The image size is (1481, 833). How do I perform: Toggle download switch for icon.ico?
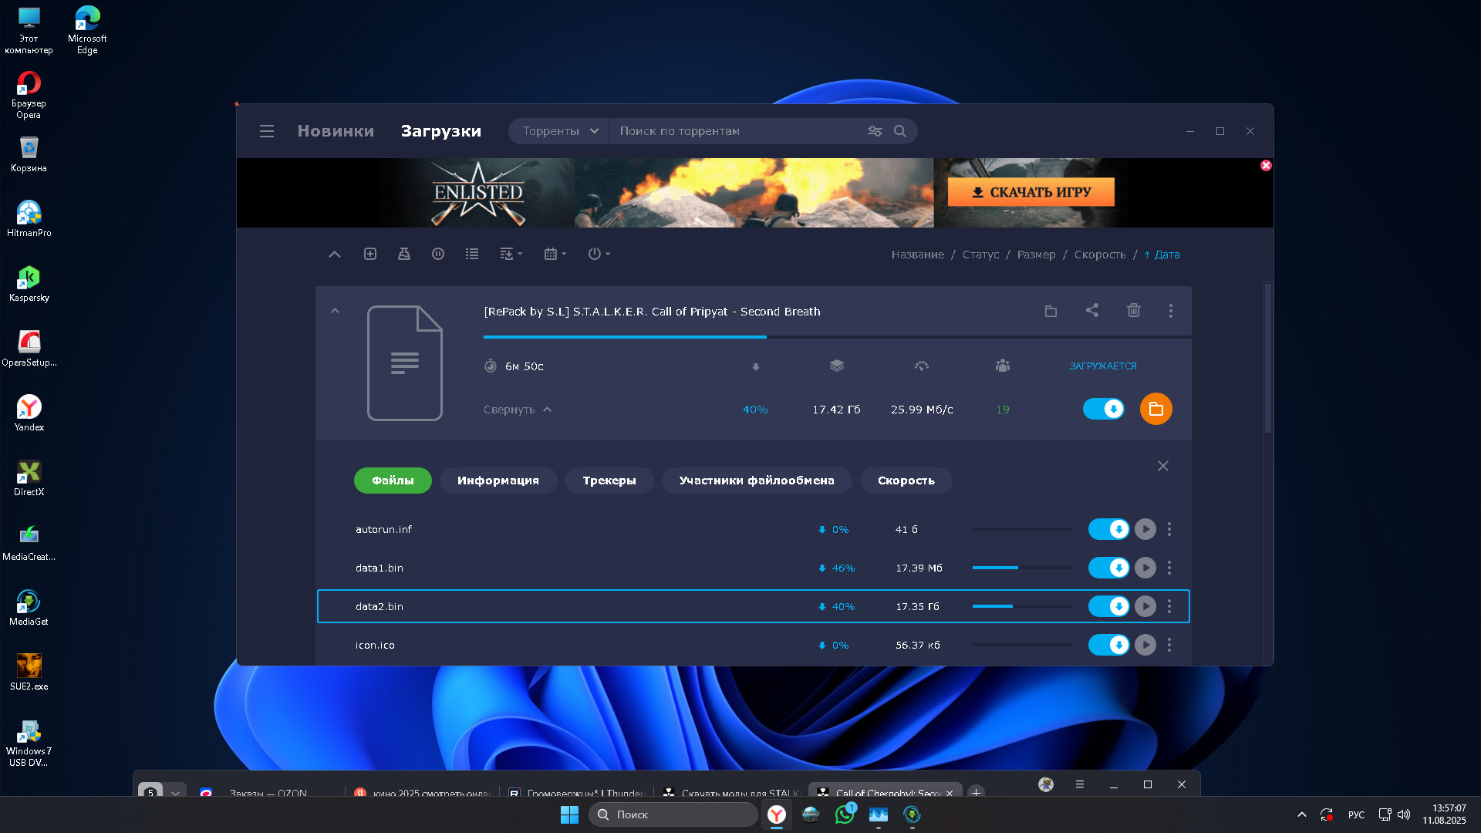point(1108,645)
